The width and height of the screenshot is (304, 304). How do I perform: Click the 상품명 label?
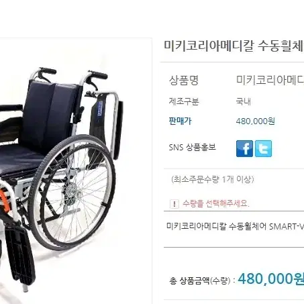(184, 81)
